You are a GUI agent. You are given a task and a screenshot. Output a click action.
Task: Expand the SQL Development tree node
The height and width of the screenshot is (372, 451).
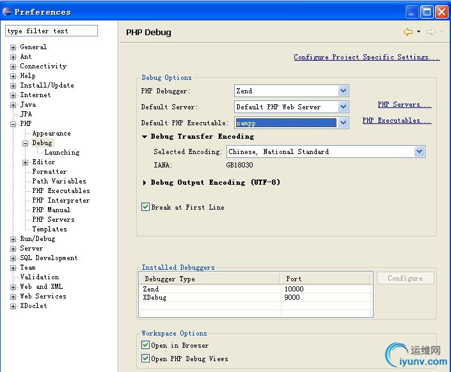13,258
